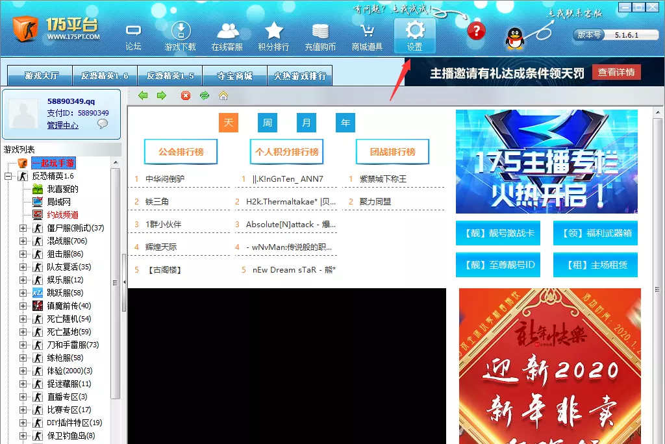Expand the 混战服(706) server group
Screen dimensions: 665x444
pos(23,241)
